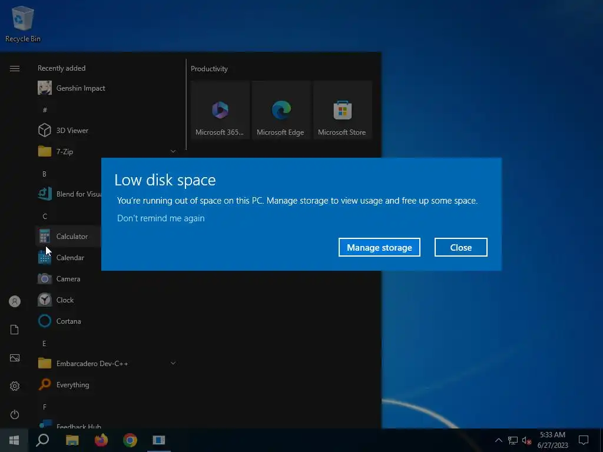603x452 pixels.
Task: Open the clock showing 5:33 AM
Action: 552,440
